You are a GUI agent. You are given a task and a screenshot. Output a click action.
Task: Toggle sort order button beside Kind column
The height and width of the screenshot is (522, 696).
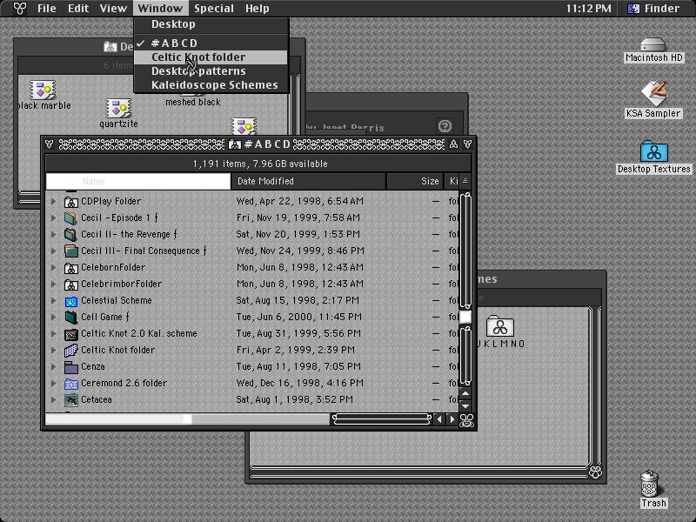(x=465, y=181)
